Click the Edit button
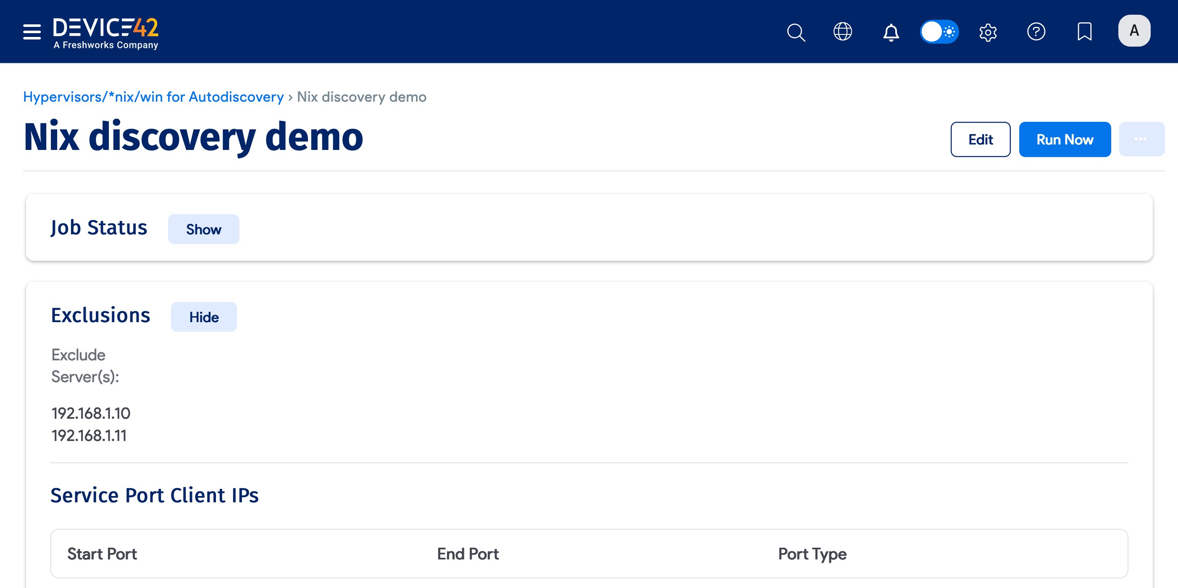The height and width of the screenshot is (588, 1178). (x=980, y=139)
